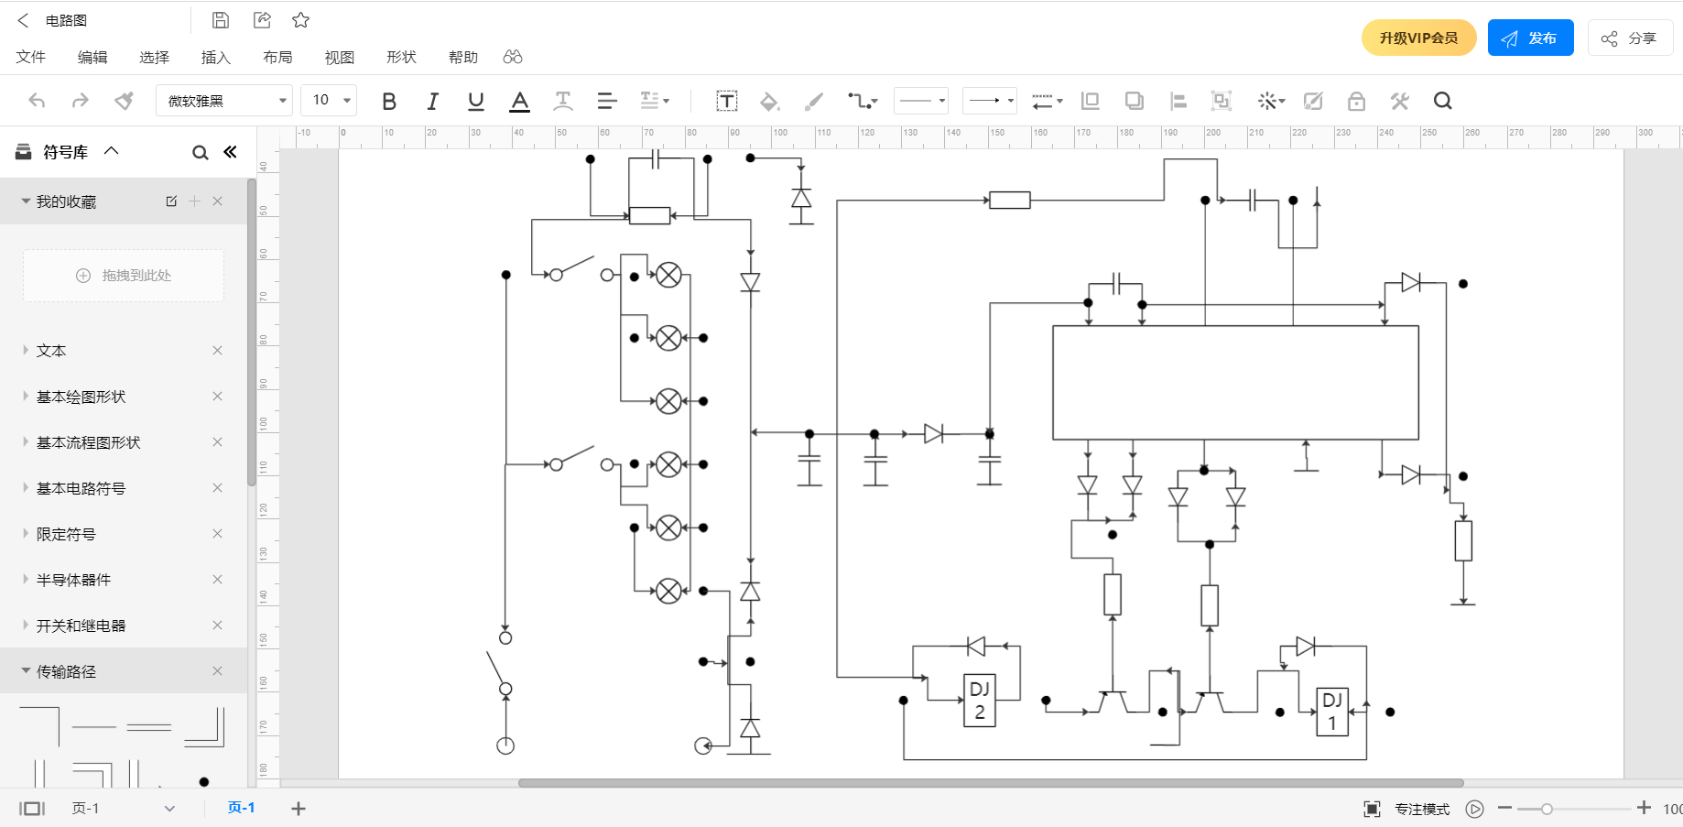
Task: Open the 编辑 menu
Action: pyautogui.click(x=92, y=57)
